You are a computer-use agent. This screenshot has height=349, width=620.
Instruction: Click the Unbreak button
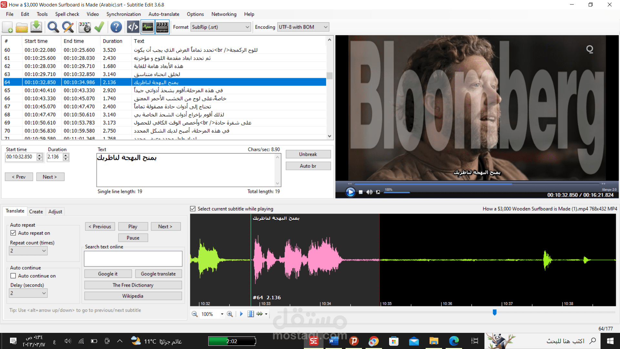308,154
